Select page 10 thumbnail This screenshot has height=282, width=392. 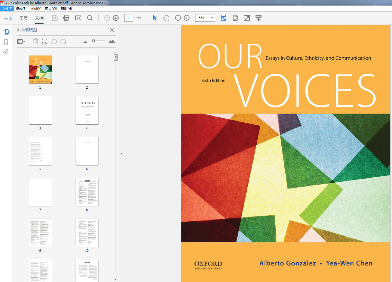tap(87, 233)
